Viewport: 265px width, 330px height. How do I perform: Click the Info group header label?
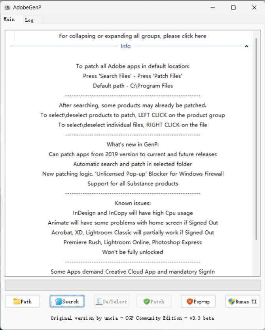pos(125,46)
